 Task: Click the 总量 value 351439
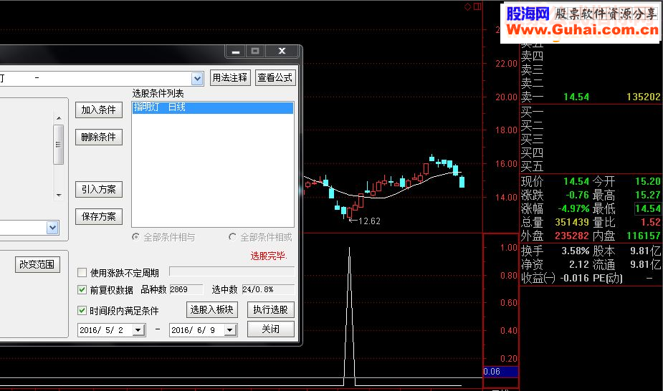[572, 222]
